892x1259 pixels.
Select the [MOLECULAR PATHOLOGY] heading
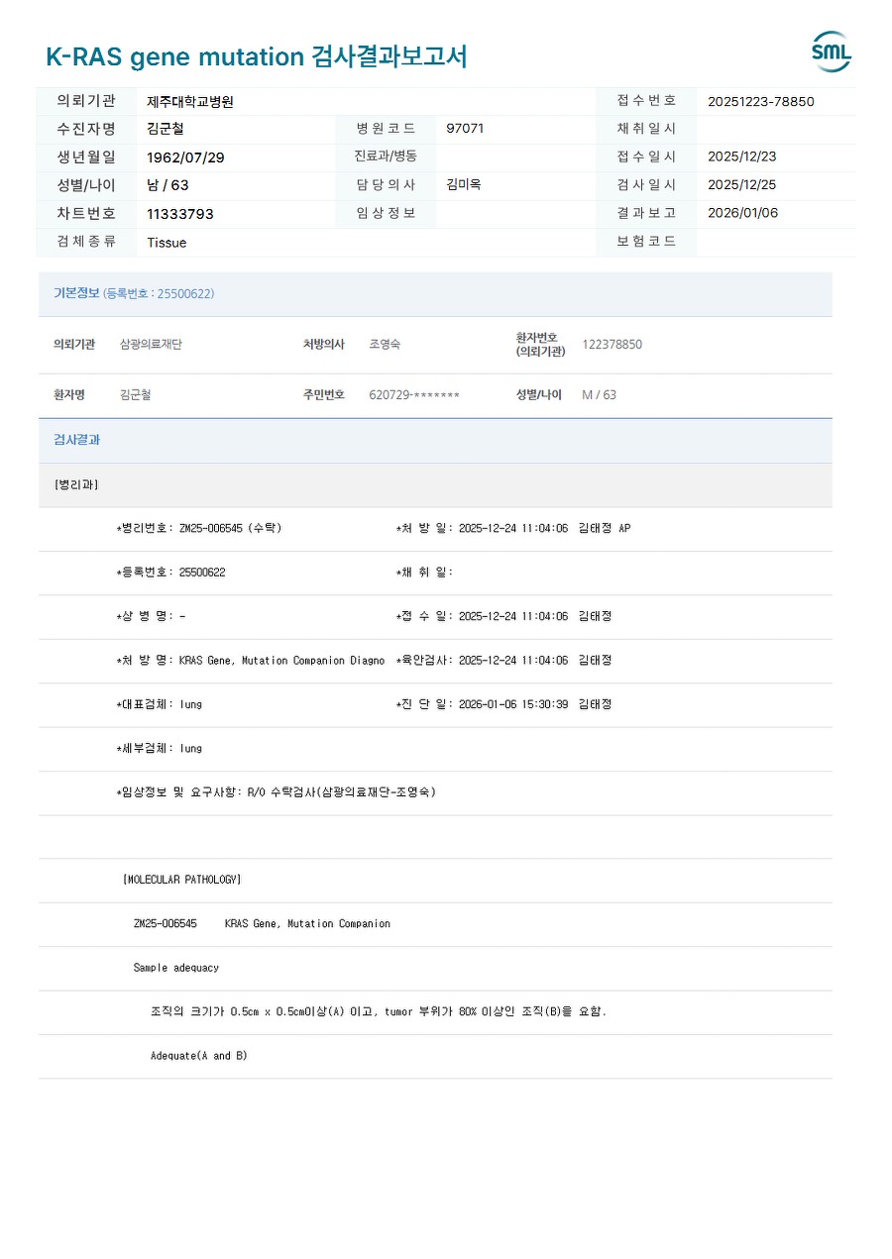(x=182, y=880)
